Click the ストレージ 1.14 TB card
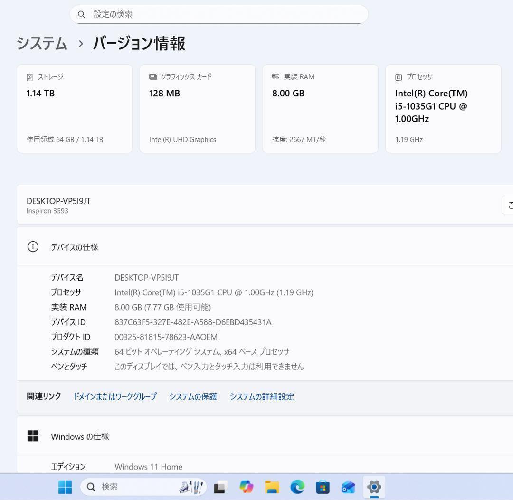 point(75,109)
